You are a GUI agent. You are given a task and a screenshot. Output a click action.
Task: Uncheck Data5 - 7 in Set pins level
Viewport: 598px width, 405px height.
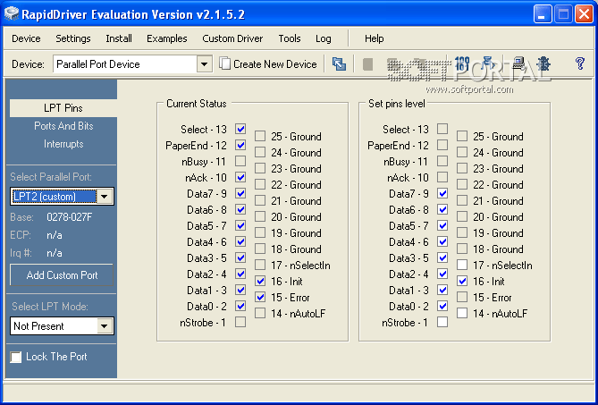tap(442, 225)
